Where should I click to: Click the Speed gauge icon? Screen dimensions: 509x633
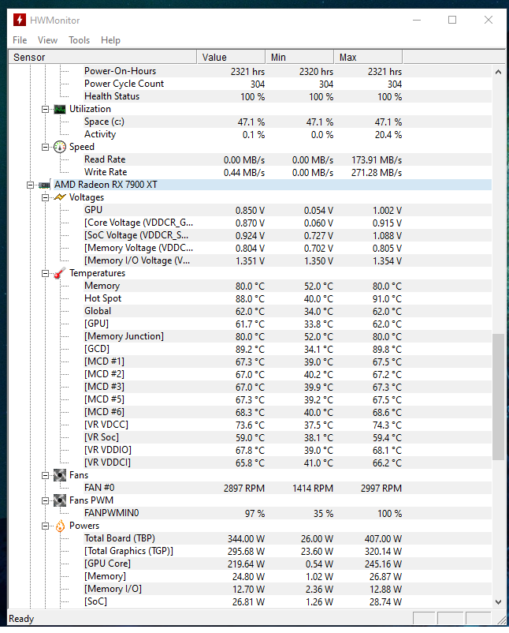[x=60, y=147]
